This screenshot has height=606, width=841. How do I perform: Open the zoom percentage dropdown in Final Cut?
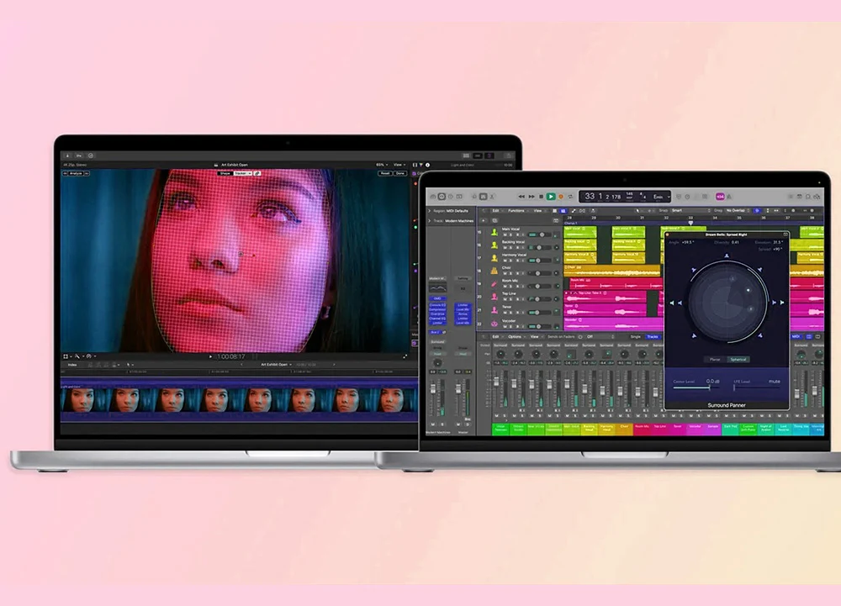tap(381, 165)
